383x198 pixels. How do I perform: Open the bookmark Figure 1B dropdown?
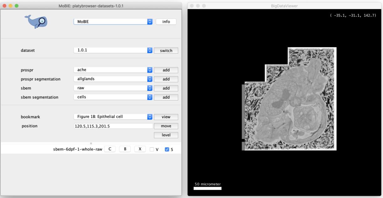tap(113, 117)
